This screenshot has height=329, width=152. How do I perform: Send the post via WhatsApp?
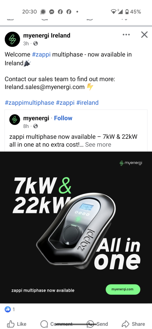coord(97,324)
